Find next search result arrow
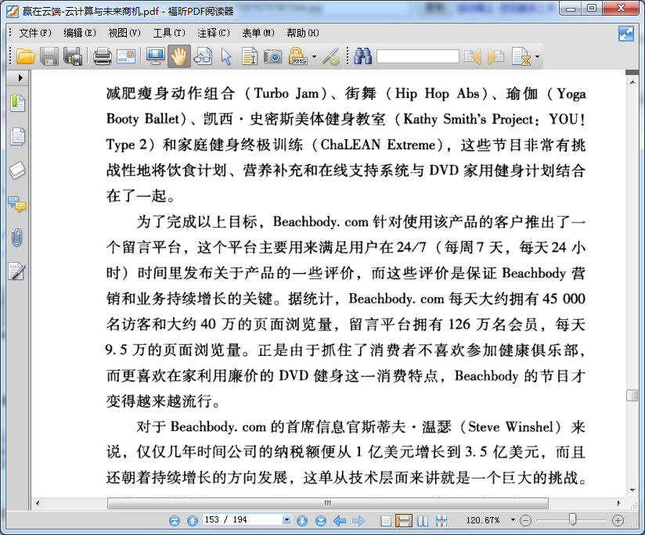This screenshot has height=535, width=645. tap(495, 56)
